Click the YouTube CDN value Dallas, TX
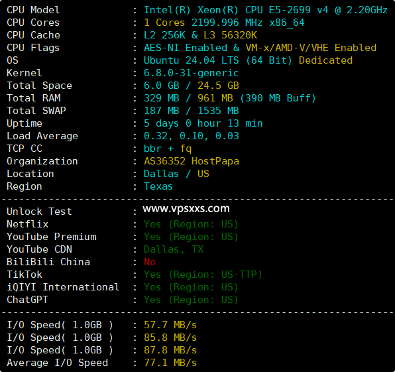Viewport: 395px width, 372px height. [x=174, y=249]
